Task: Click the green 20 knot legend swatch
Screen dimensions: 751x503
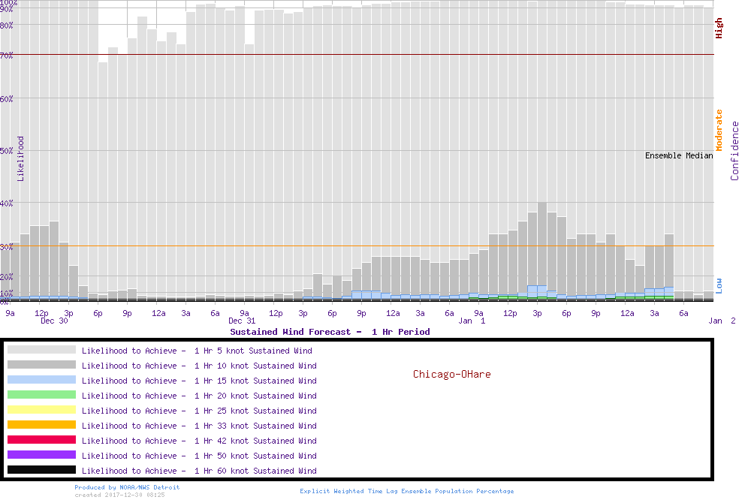Action: point(41,395)
